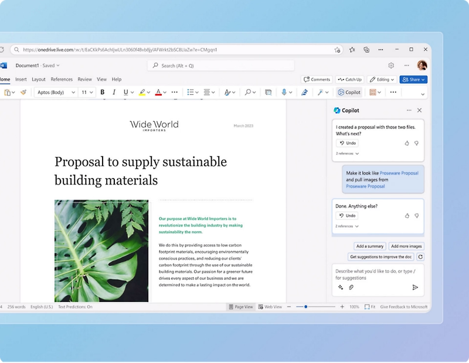Image resolution: width=469 pixels, height=363 pixels.
Task: Thumbs down the 'Done. Anything else?' response
Action: point(416,215)
